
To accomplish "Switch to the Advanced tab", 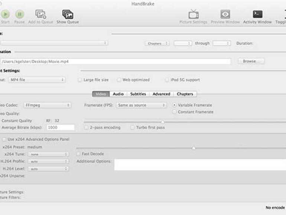I will point(162,94).
